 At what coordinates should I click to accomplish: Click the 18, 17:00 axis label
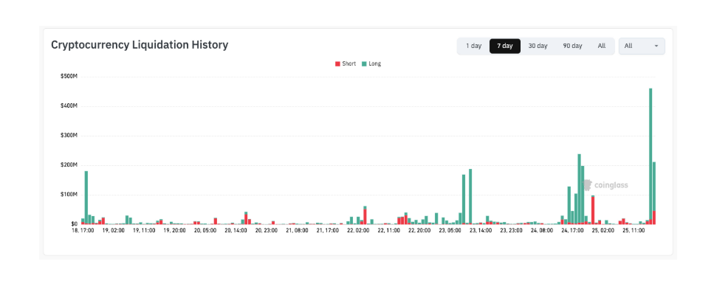pos(83,231)
